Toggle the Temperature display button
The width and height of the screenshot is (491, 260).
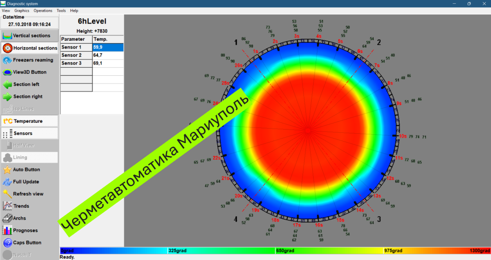tap(30, 121)
